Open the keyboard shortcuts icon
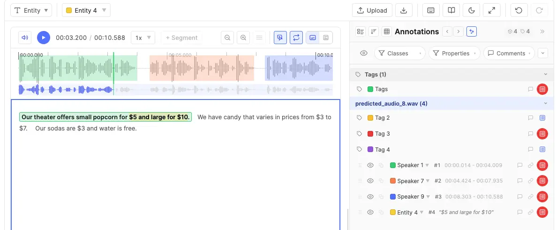Screen dimensions: 556x230 (431, 10)
